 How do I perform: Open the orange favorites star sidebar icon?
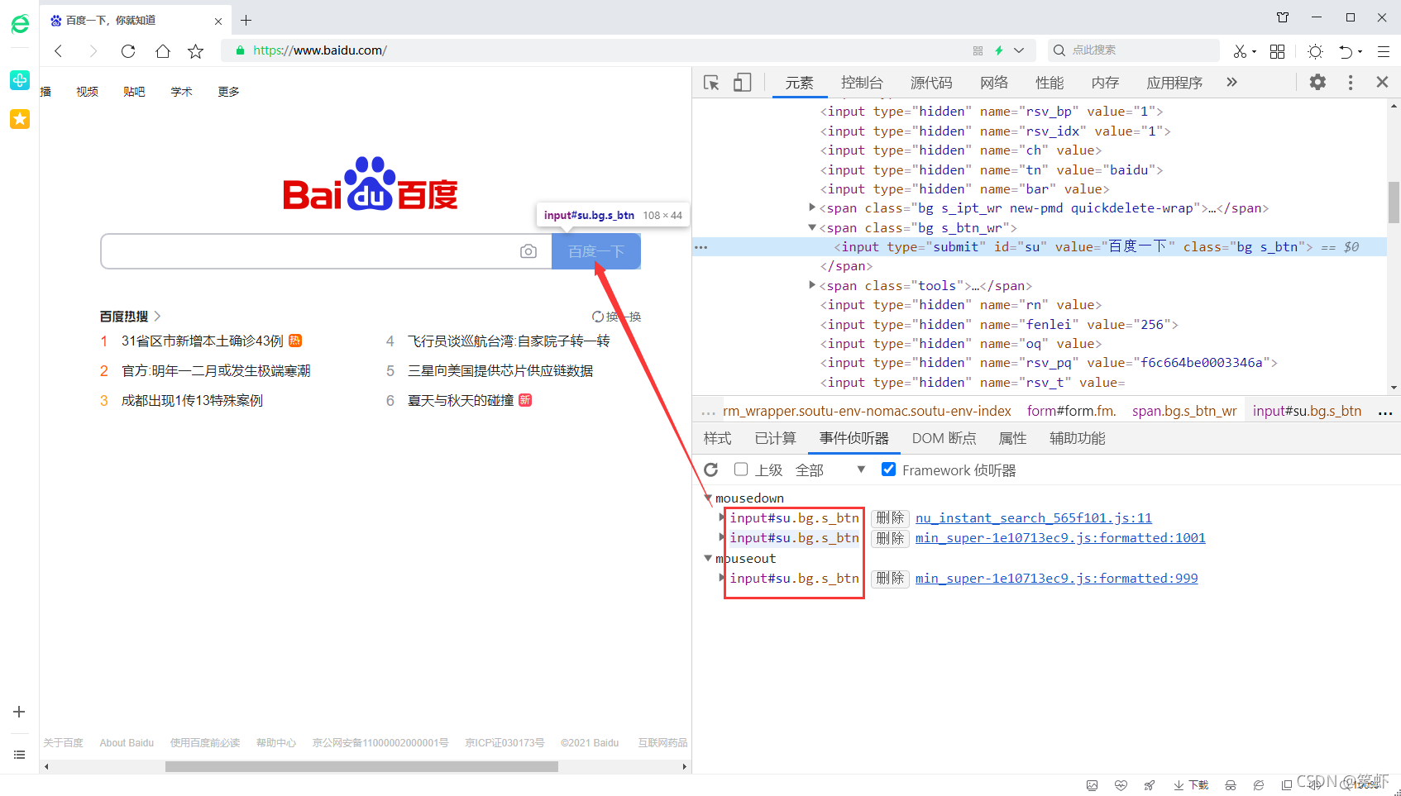coord(20,119)
